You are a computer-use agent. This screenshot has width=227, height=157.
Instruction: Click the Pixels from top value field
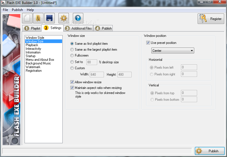click(x=189, y=93)
